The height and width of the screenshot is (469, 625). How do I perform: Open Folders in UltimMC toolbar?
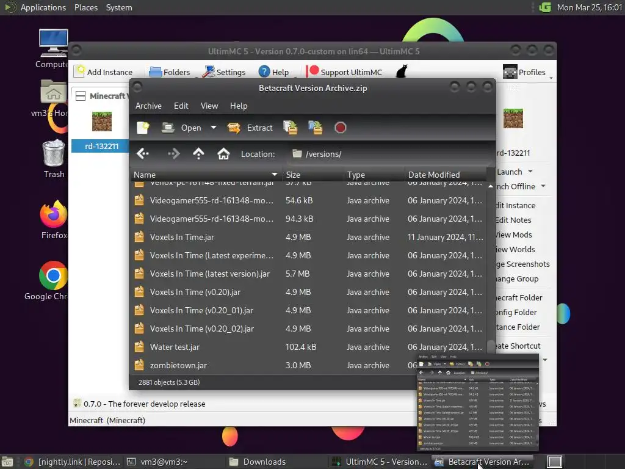coord(170,72)
